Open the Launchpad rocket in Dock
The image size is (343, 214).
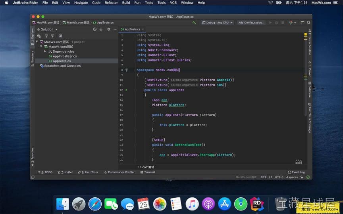point(79,204)
